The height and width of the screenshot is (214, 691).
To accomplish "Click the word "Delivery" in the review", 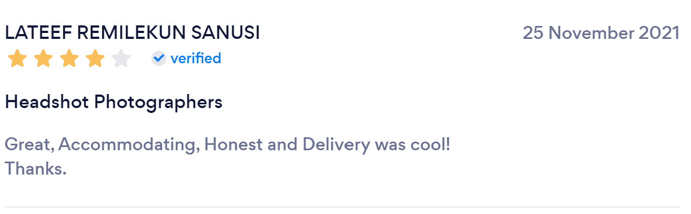I will (x=336, y=144).
